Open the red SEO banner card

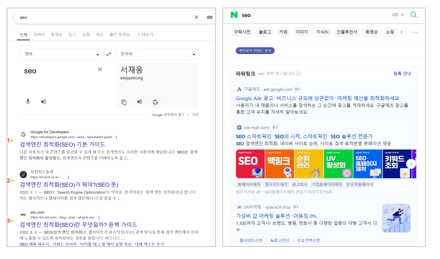pyautogui.click(x=250, y=164)
